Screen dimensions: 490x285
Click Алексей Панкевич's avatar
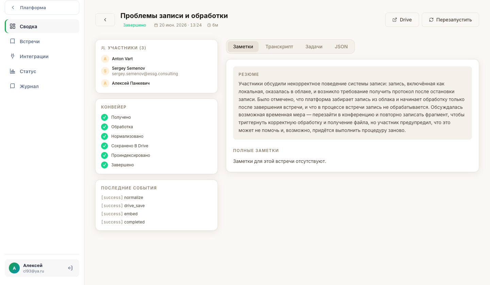(105, 83)
